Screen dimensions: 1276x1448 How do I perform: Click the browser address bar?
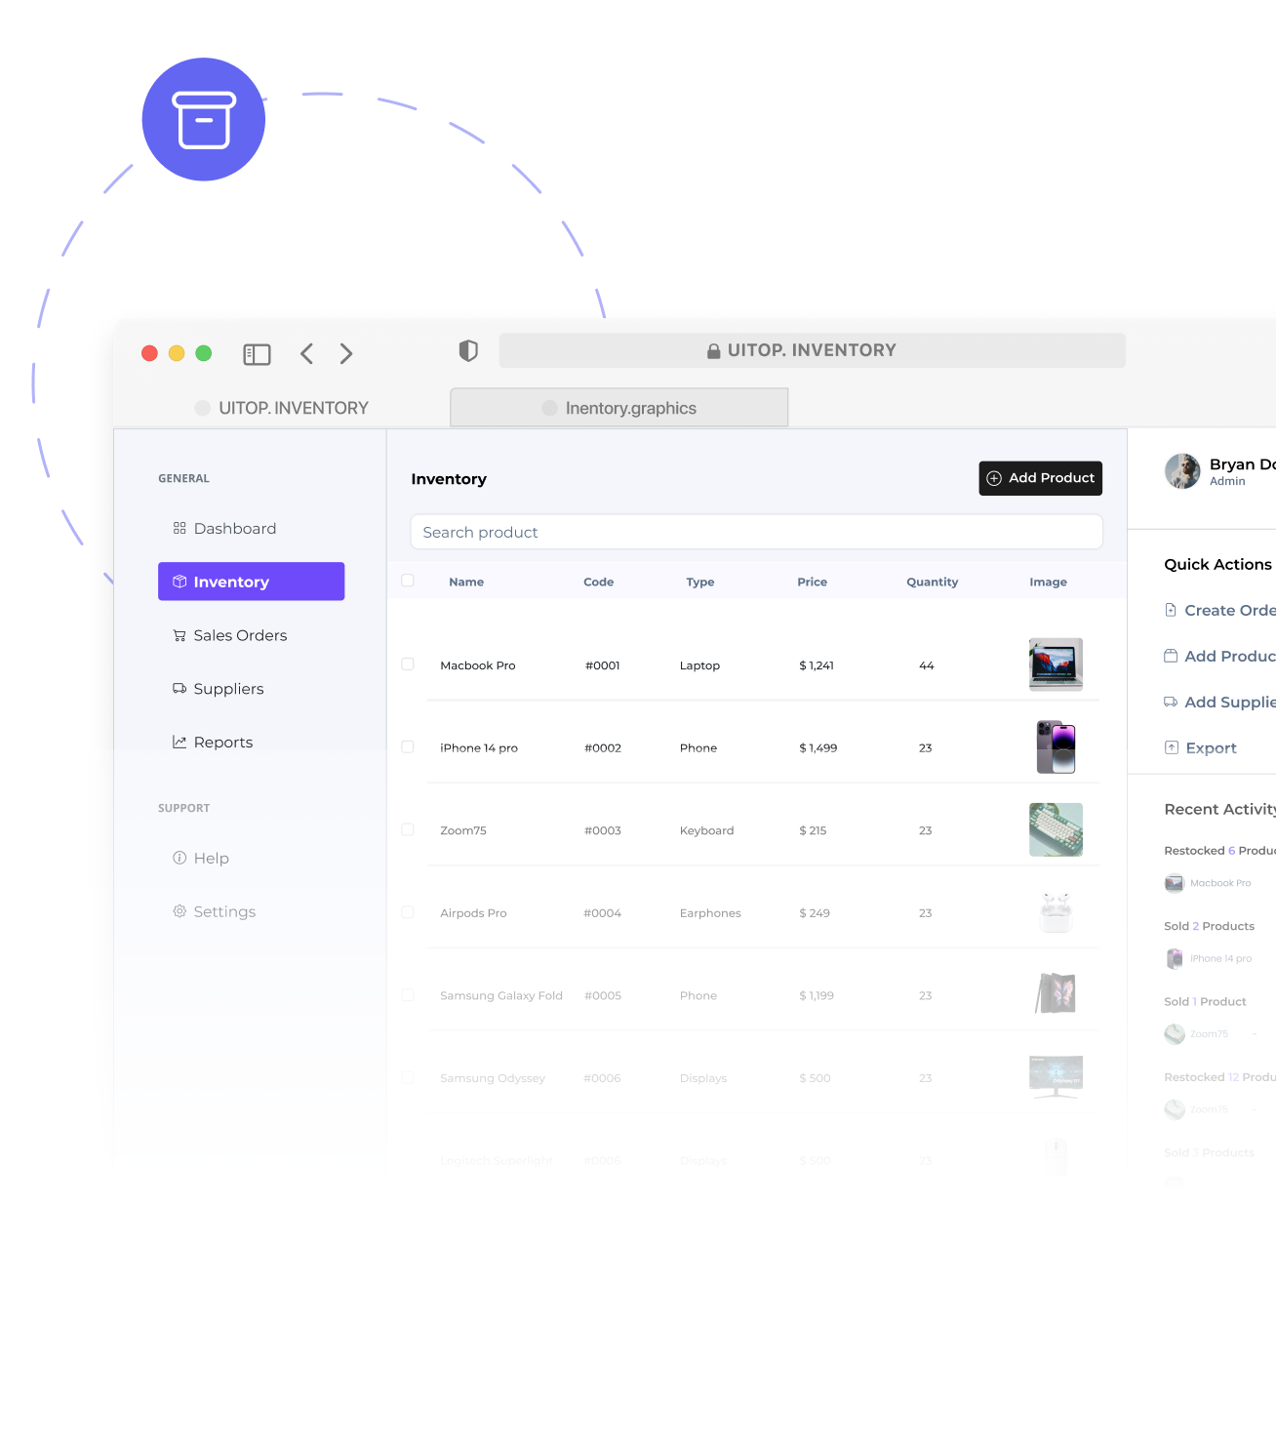[812, 350]
